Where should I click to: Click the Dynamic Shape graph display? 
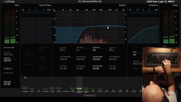36,30
